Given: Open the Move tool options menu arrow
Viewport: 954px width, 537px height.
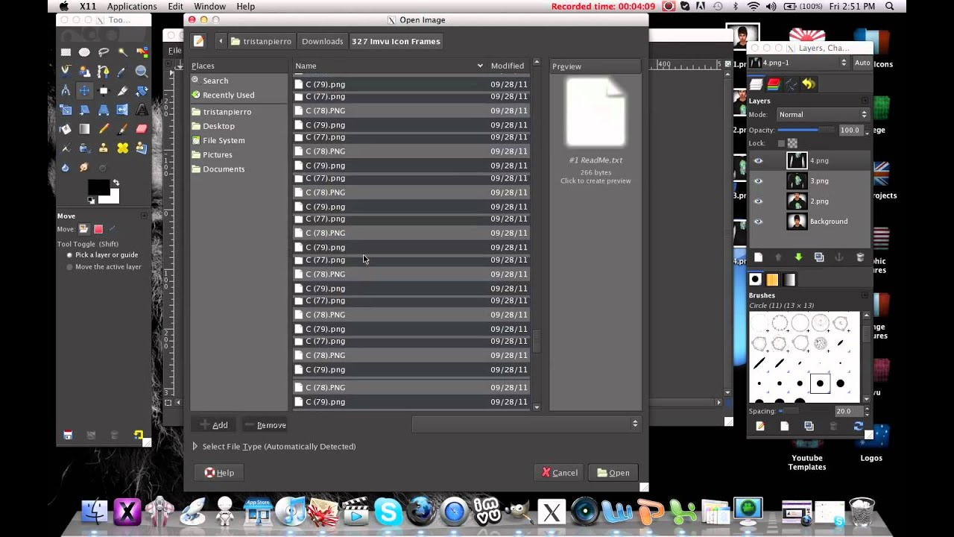Looking at the screenshot, I should click(x=145, y=216).
